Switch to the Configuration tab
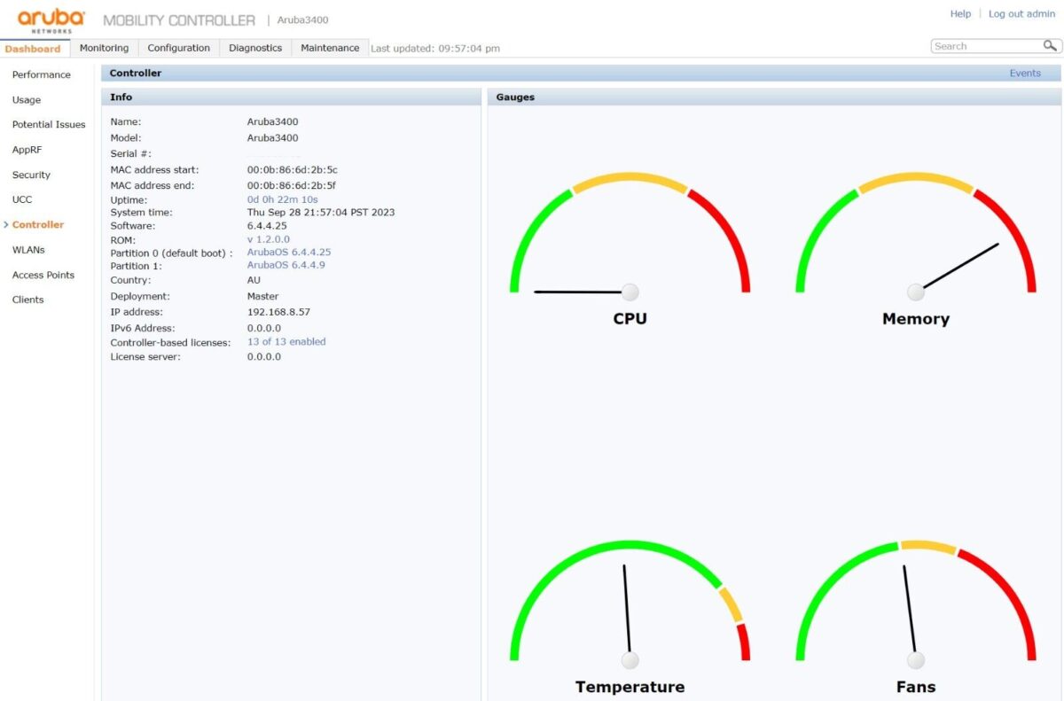The width and height of the screenshot is (1064, 701). click(178, 48)
